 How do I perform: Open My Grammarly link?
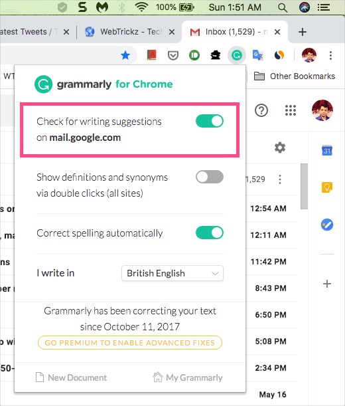coord(188,377)
